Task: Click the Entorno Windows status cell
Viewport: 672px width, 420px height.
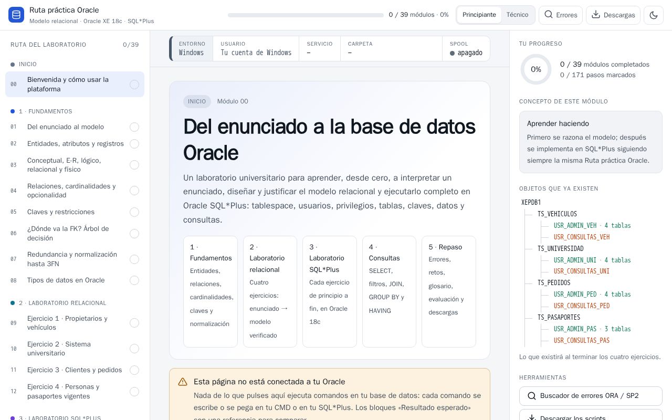Action: click(192, 48)
